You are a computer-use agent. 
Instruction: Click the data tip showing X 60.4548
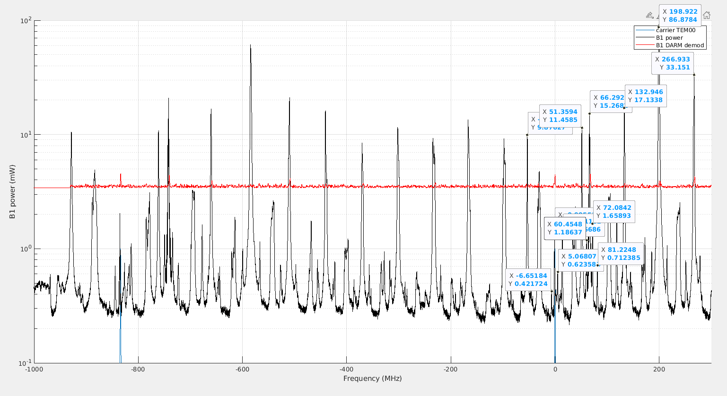coord(565,228)
